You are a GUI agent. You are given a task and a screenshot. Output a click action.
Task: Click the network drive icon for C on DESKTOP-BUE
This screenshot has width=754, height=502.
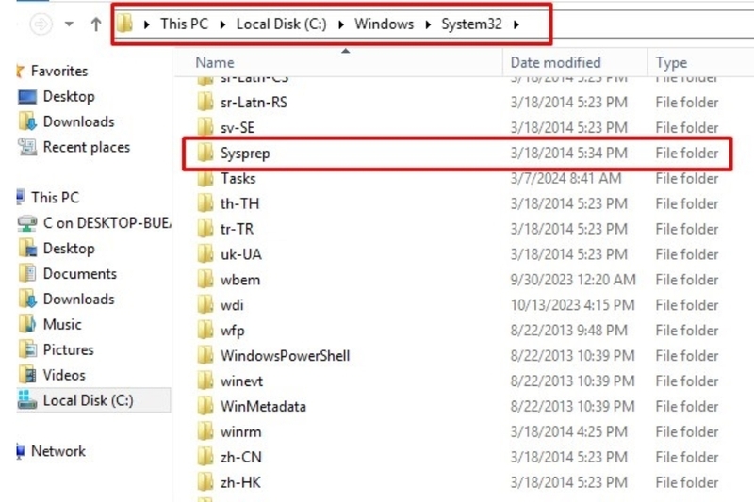click(x=27, y=223)
